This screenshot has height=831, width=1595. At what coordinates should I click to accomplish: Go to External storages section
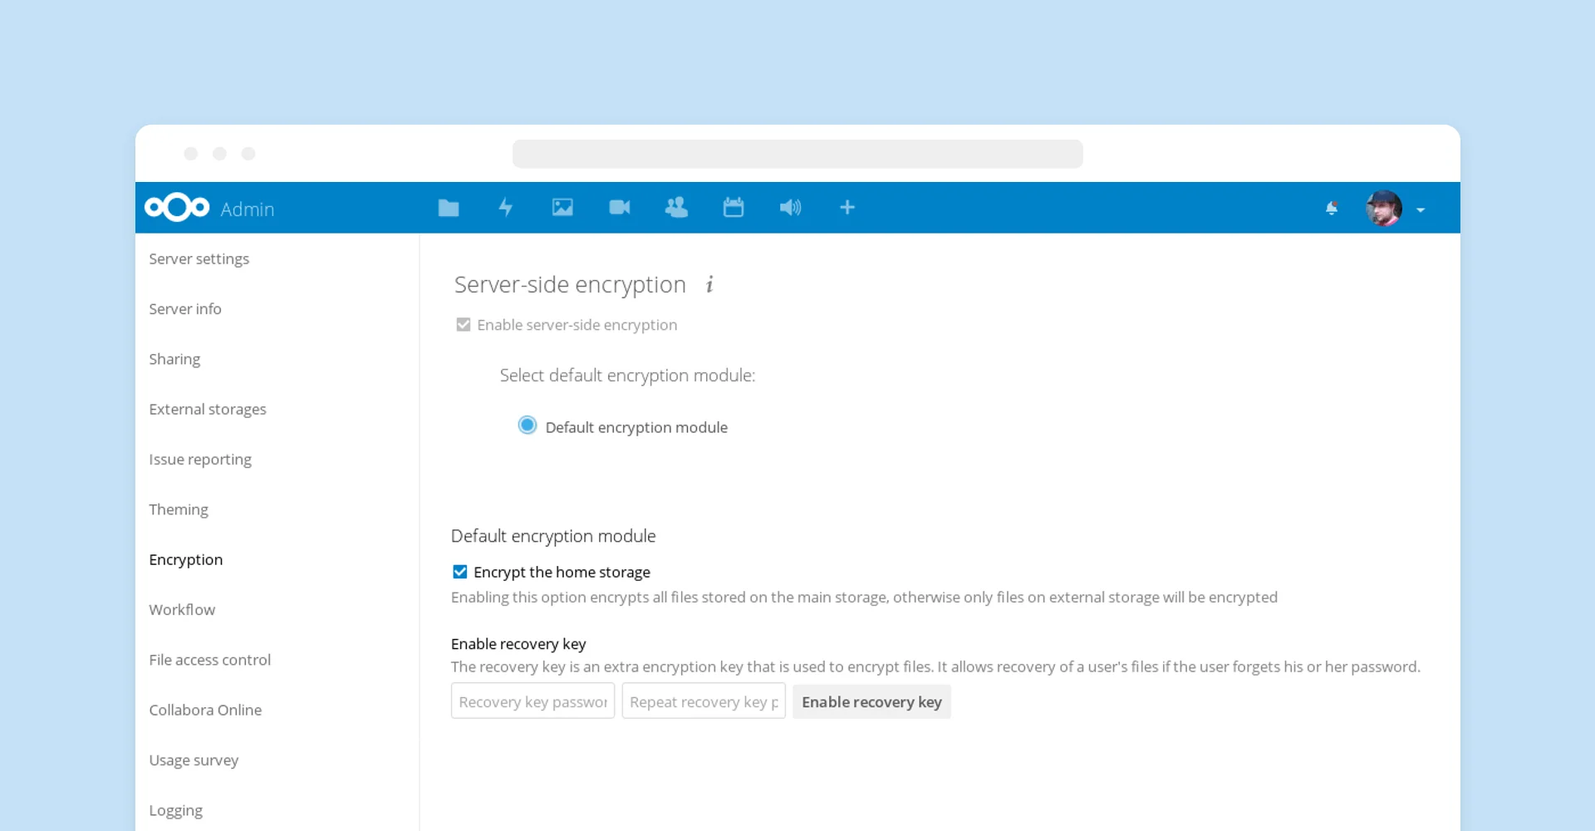[208, 410]
